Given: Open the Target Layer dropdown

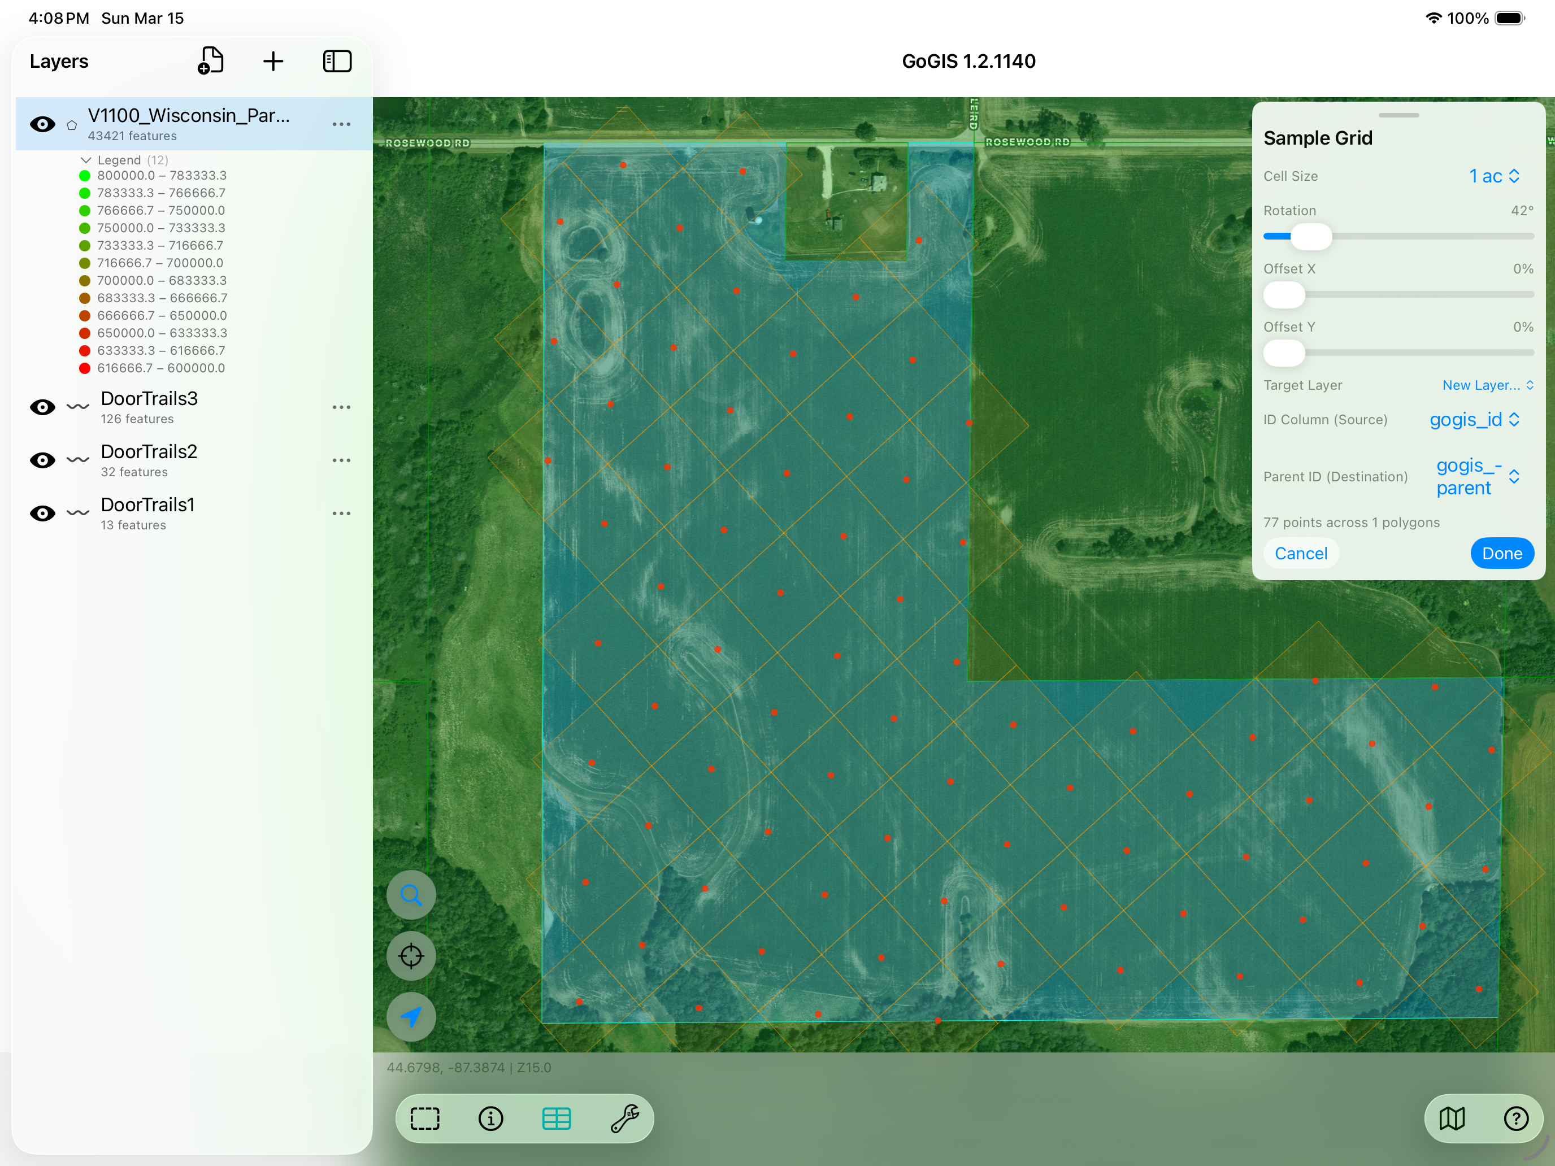Looking at the screenshot, I should (1486, 385).
